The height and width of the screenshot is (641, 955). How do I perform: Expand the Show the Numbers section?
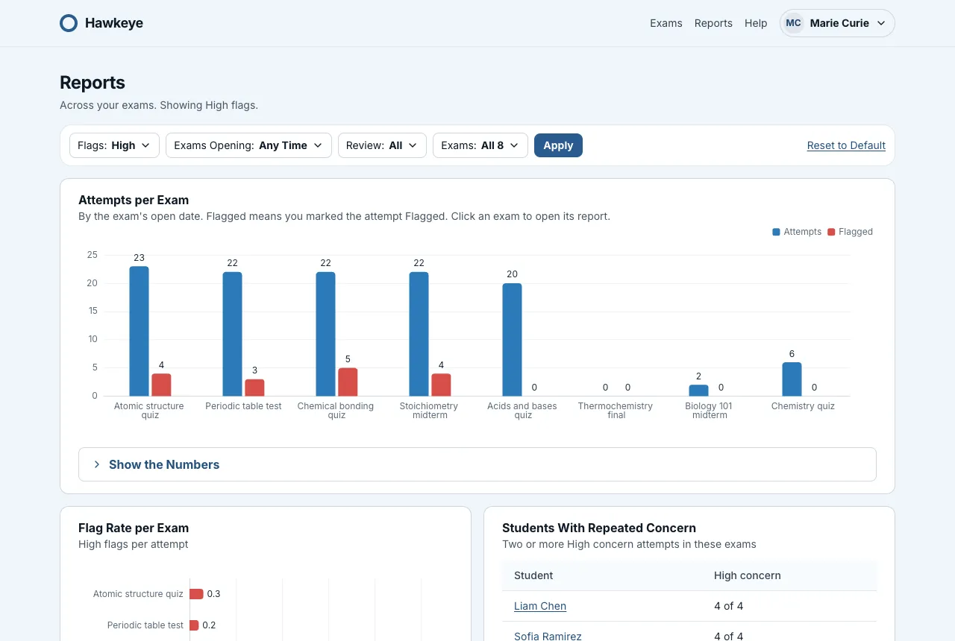pos(477,464)
